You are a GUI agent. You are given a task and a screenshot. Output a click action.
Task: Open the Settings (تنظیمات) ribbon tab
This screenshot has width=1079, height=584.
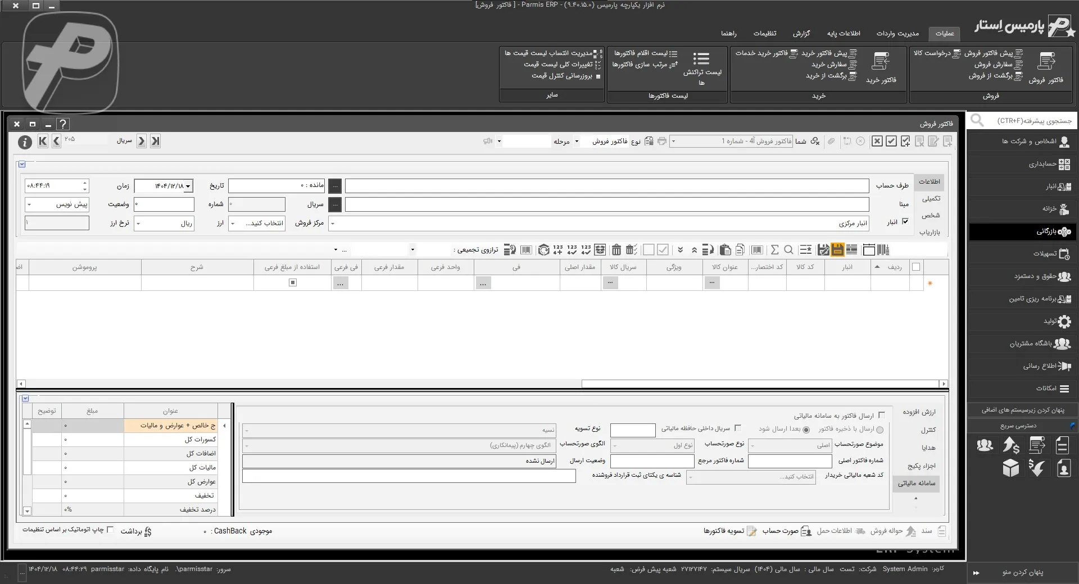(x=765, y=34)
